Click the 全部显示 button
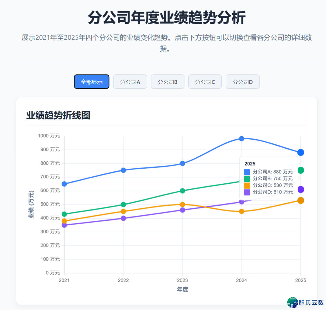This screenshot has width=326, height=310. [x=91, y=82]
